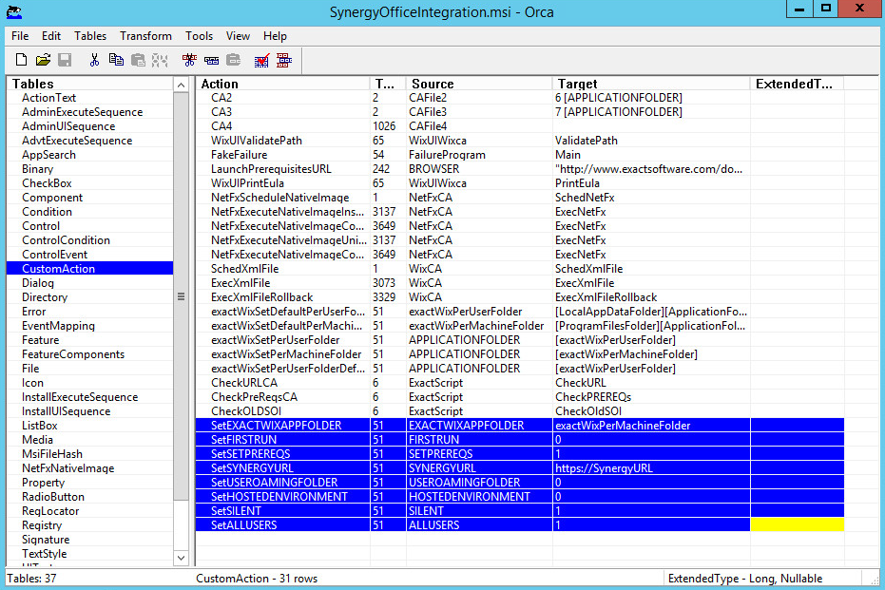Viewport: 885px width, 590px height.
Task: Select the Feature table
Action: [x=40, y=340]
